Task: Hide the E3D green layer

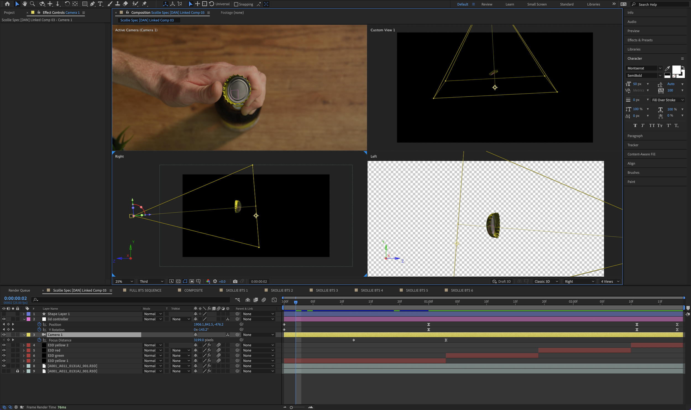Action: point(4,355)
